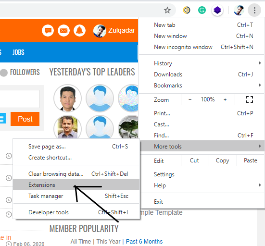The image size is (265, 246).
Task: Open the notifications bell icon
Action: click(79, 31)
